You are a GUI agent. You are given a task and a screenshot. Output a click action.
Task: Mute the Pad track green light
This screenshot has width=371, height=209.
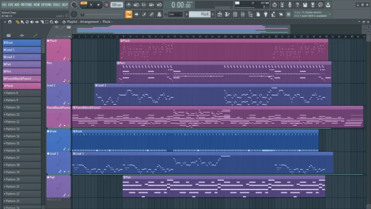68,195
